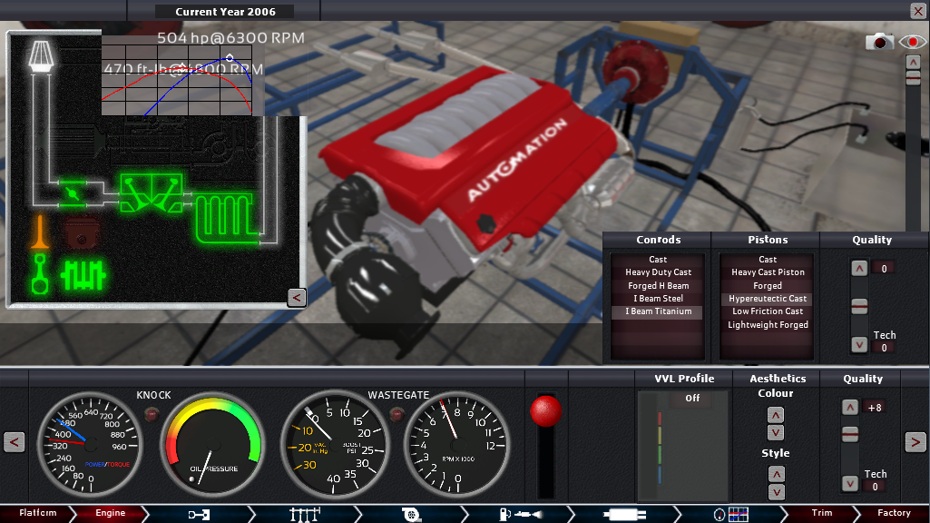Click the upper Quality slider handle
Image resolution: width=930 pixels, height=523 pixels.
(x=859, y=306)
